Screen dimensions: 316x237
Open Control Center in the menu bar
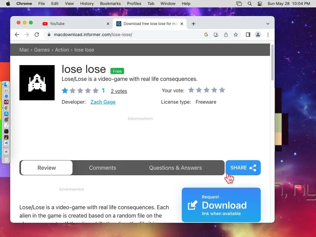(x=260, y=4)
